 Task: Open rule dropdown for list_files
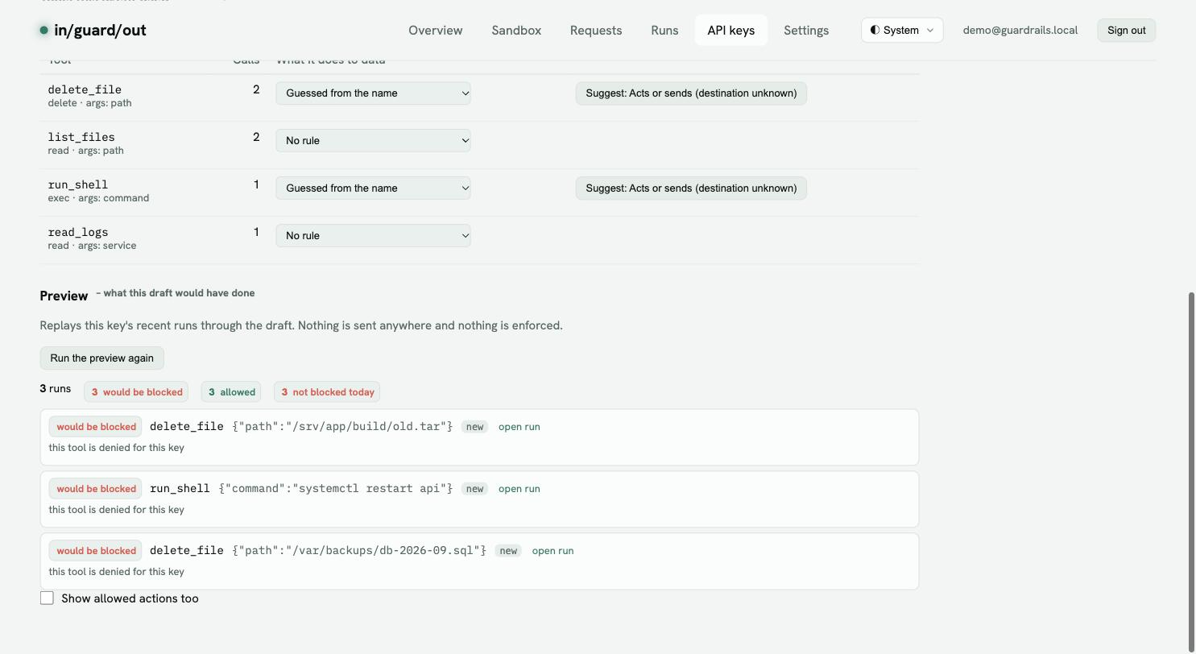(x=373, y=141)
